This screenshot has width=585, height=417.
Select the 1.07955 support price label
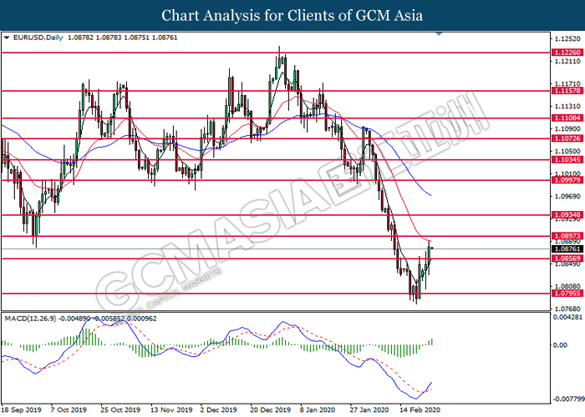tap(567, 294)
